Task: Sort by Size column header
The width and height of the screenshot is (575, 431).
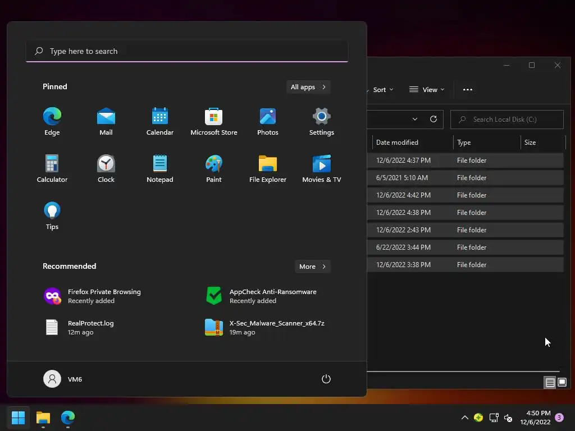Action: (543, 143)
